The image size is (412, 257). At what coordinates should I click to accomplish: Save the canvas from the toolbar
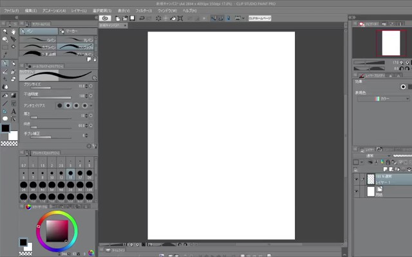pos(133,18)
